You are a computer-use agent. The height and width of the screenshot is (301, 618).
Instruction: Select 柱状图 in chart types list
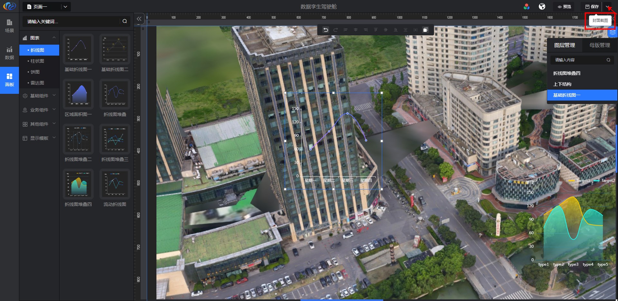point(37,61)
